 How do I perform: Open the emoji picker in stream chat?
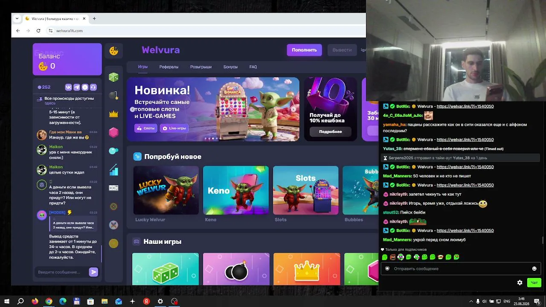534,269
